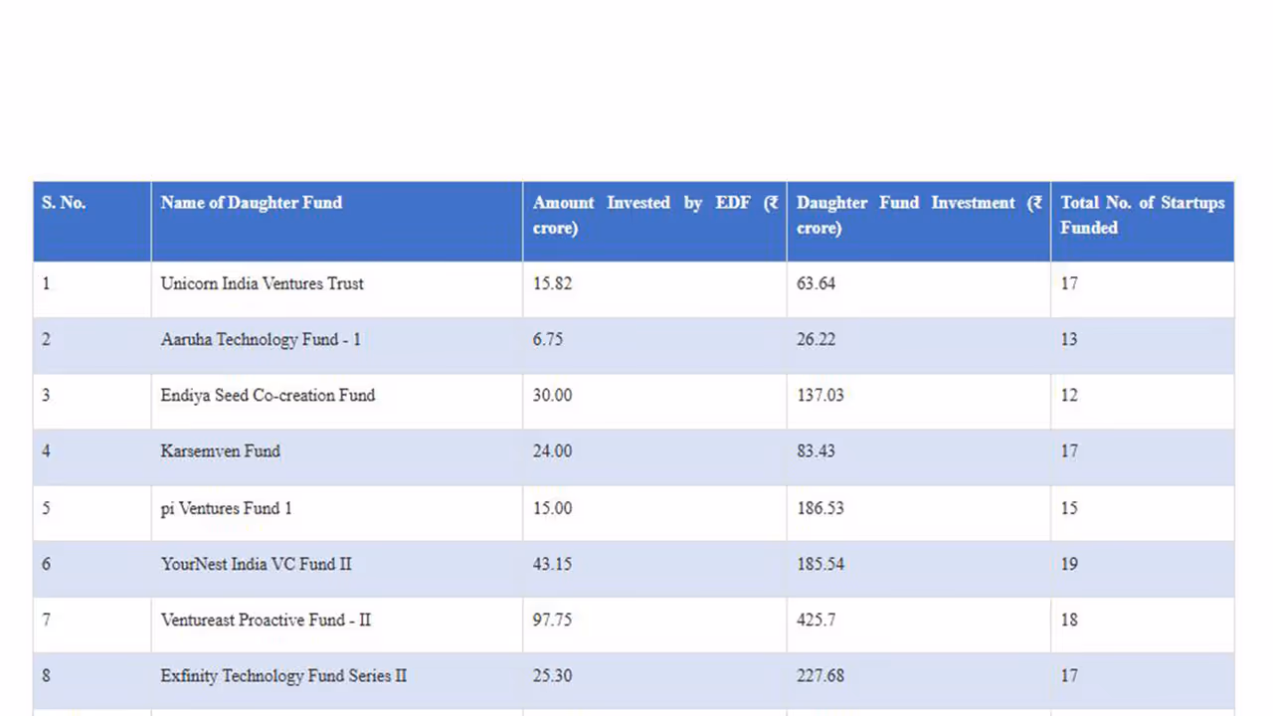The width and height of the screenshot is (1273, 716).
Task: Click the Ventureast Proactive Fund - II cell
Action: [x=266, y=620]
